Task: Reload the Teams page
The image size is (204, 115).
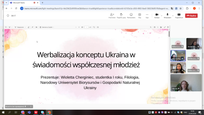Action: click(x=16, y=8)
